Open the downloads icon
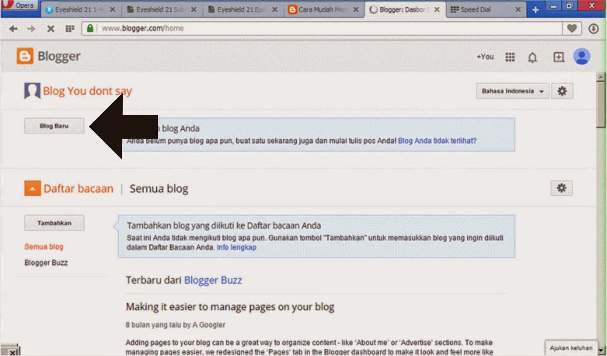Screen dimensions: 607x356 [x=593, y=28]
